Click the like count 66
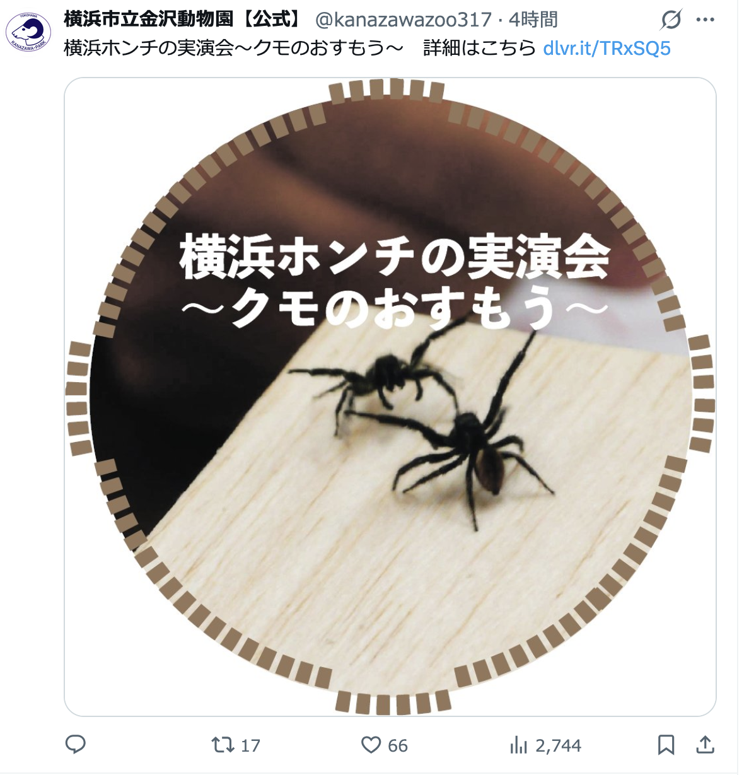The height and width of the screenshot is (775, 749). (x=398, y=745)
